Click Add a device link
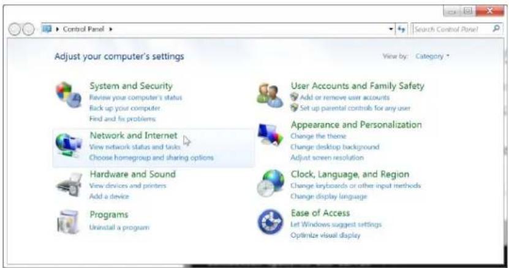The height and width of the screenshot is (268, 509). [x=109, y=196]
